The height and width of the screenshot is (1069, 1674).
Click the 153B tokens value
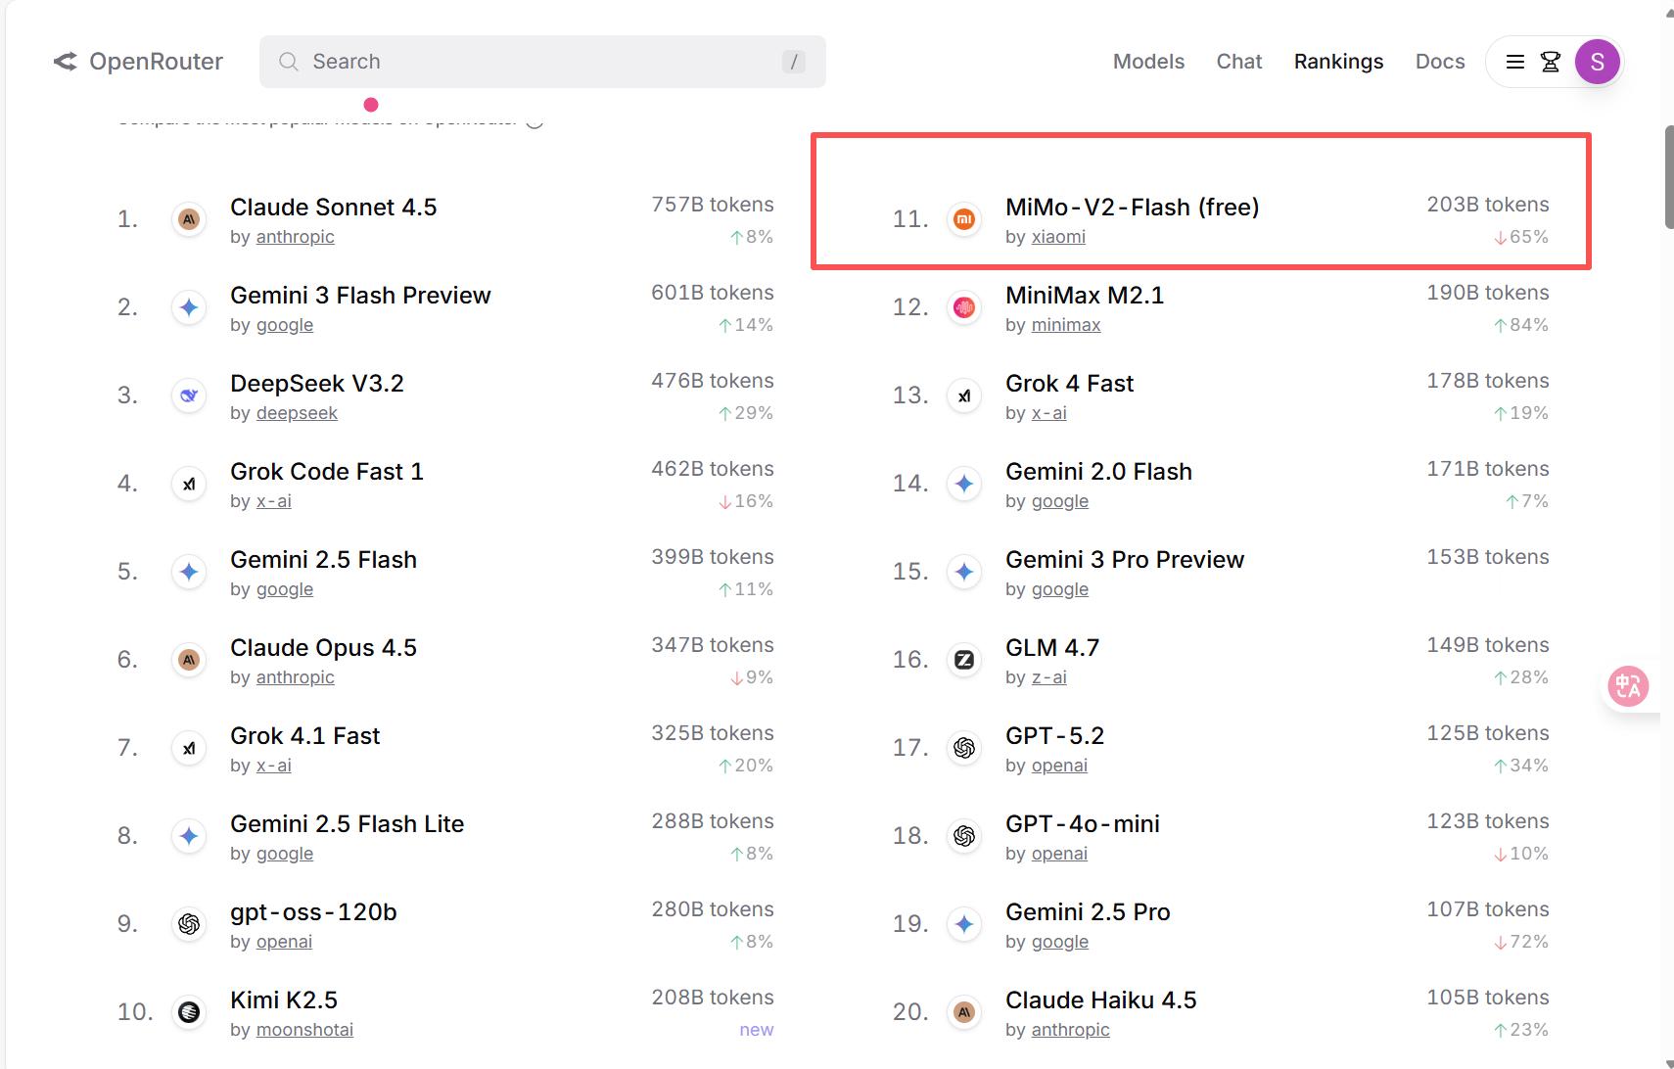point(1488,557)
